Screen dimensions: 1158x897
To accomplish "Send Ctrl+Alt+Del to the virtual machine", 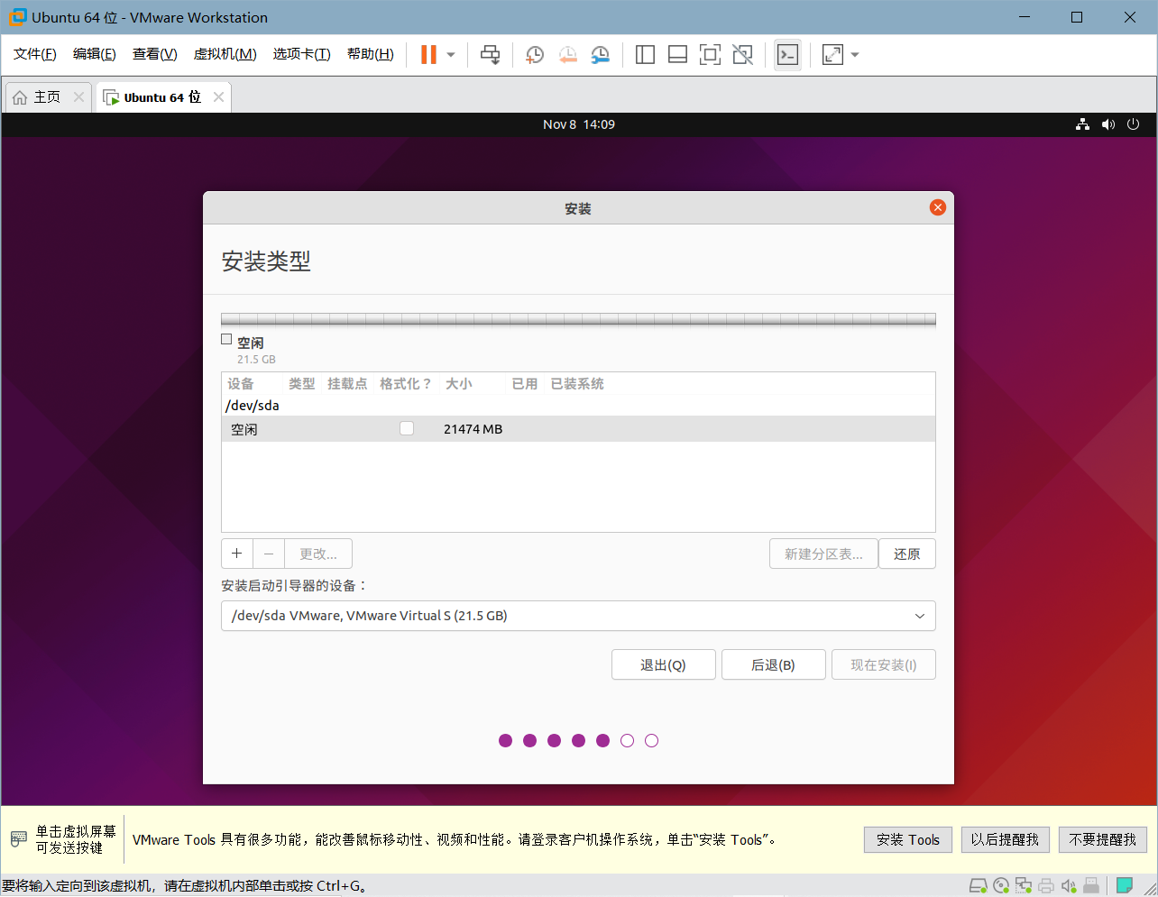I will (490, 55).
